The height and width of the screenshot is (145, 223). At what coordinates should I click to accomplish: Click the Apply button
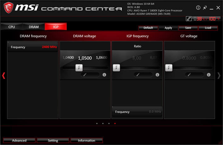168,28
